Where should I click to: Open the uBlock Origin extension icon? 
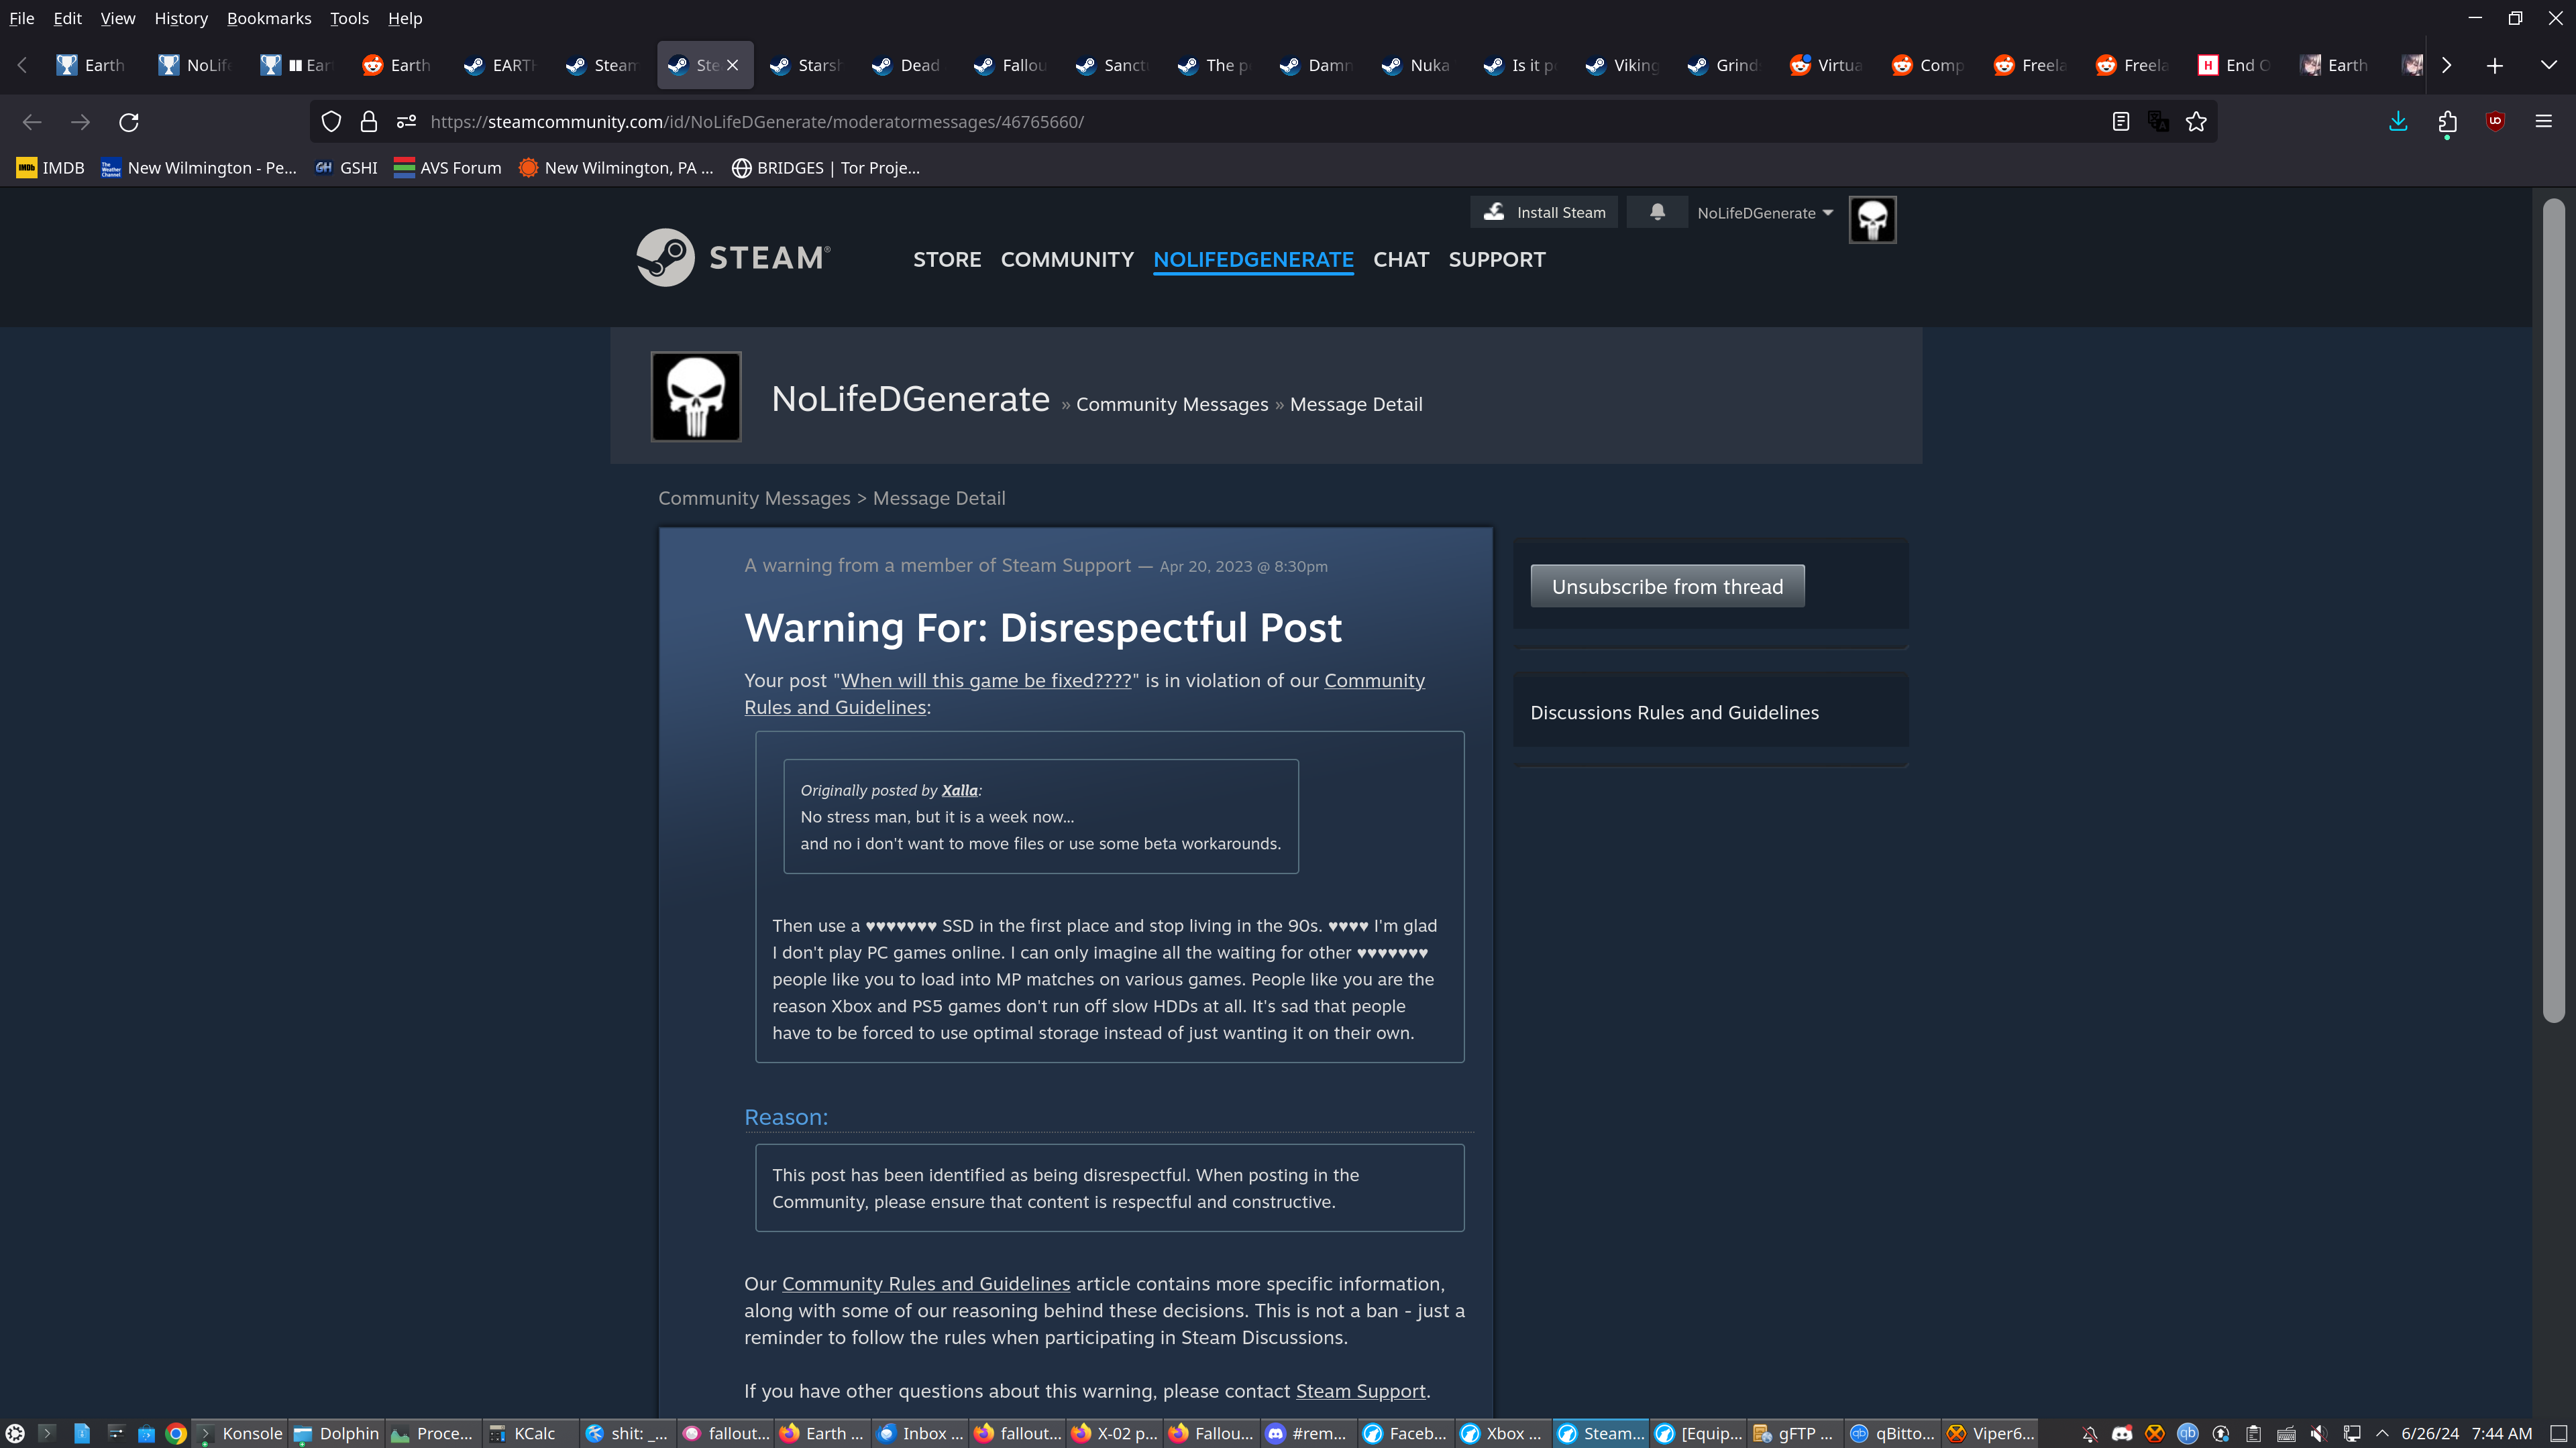(x=2495, y=122)
